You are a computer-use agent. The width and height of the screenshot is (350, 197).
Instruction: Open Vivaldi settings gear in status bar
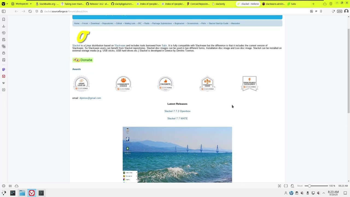[4, 186]
